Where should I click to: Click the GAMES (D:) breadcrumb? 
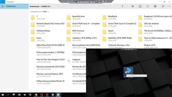pos(46,6)
